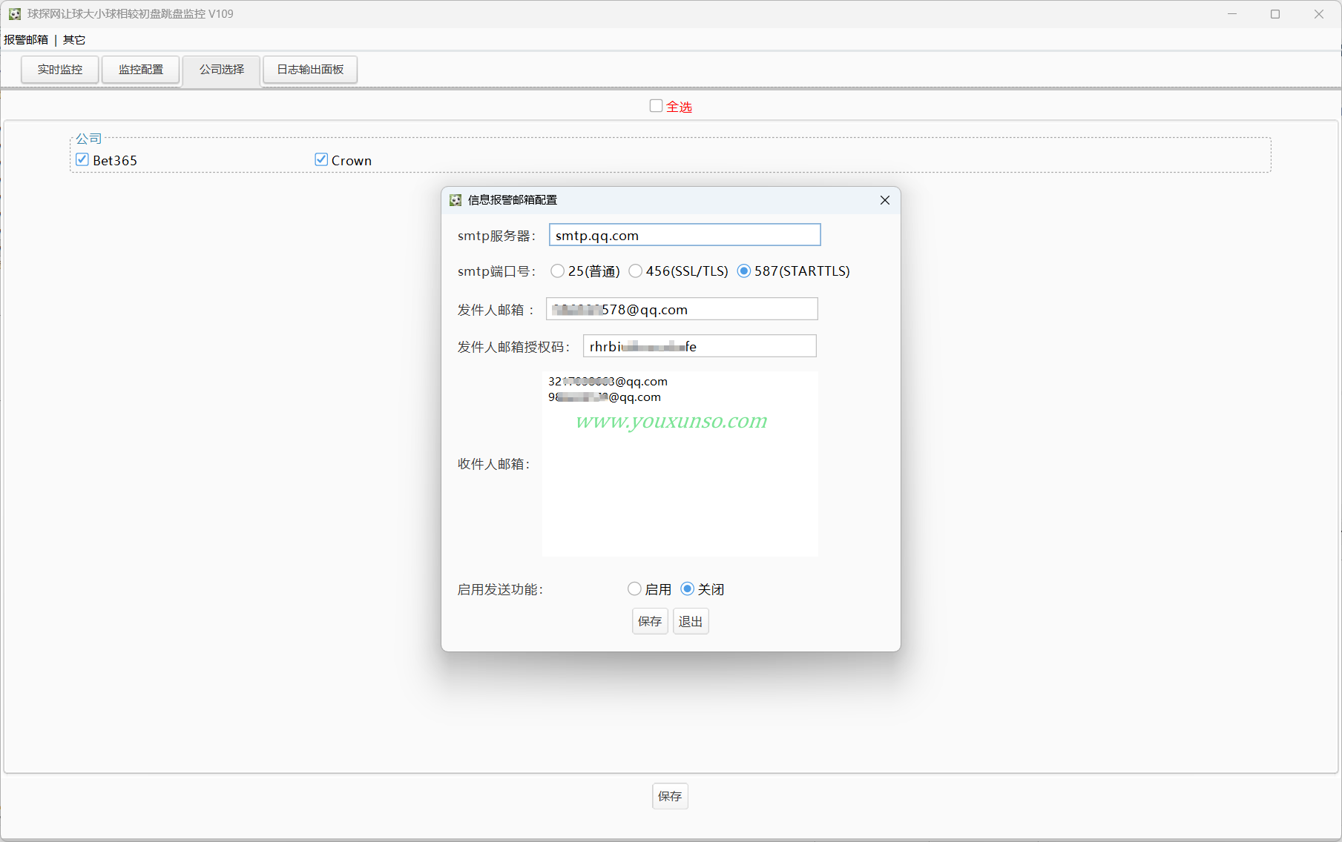1342x842 pixels.
Task: Click 保存 in the mailbox dialog
Action: (650, 621)
